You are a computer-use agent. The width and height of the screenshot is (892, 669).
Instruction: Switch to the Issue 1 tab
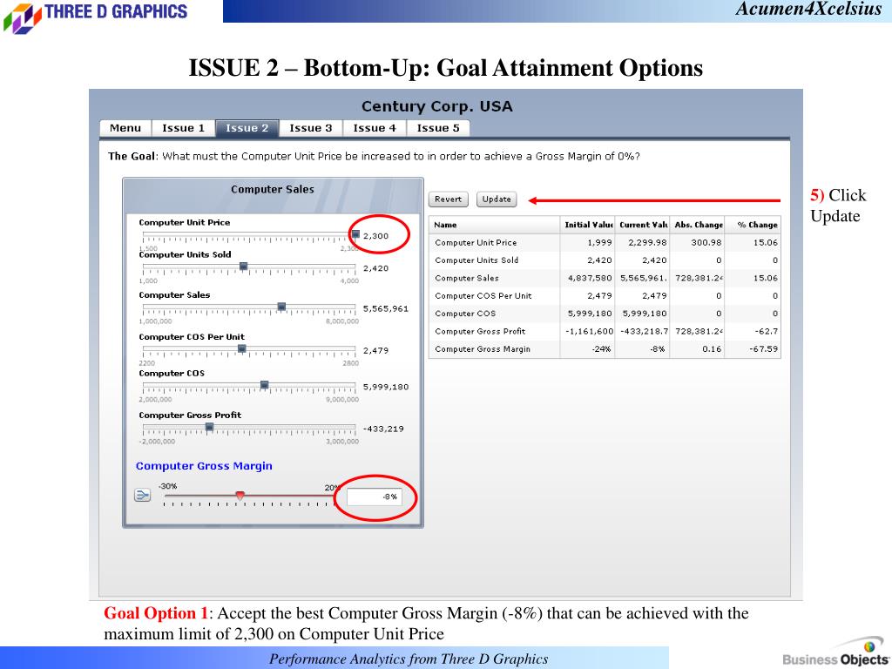pyautogui.click(x=183, y=128)
